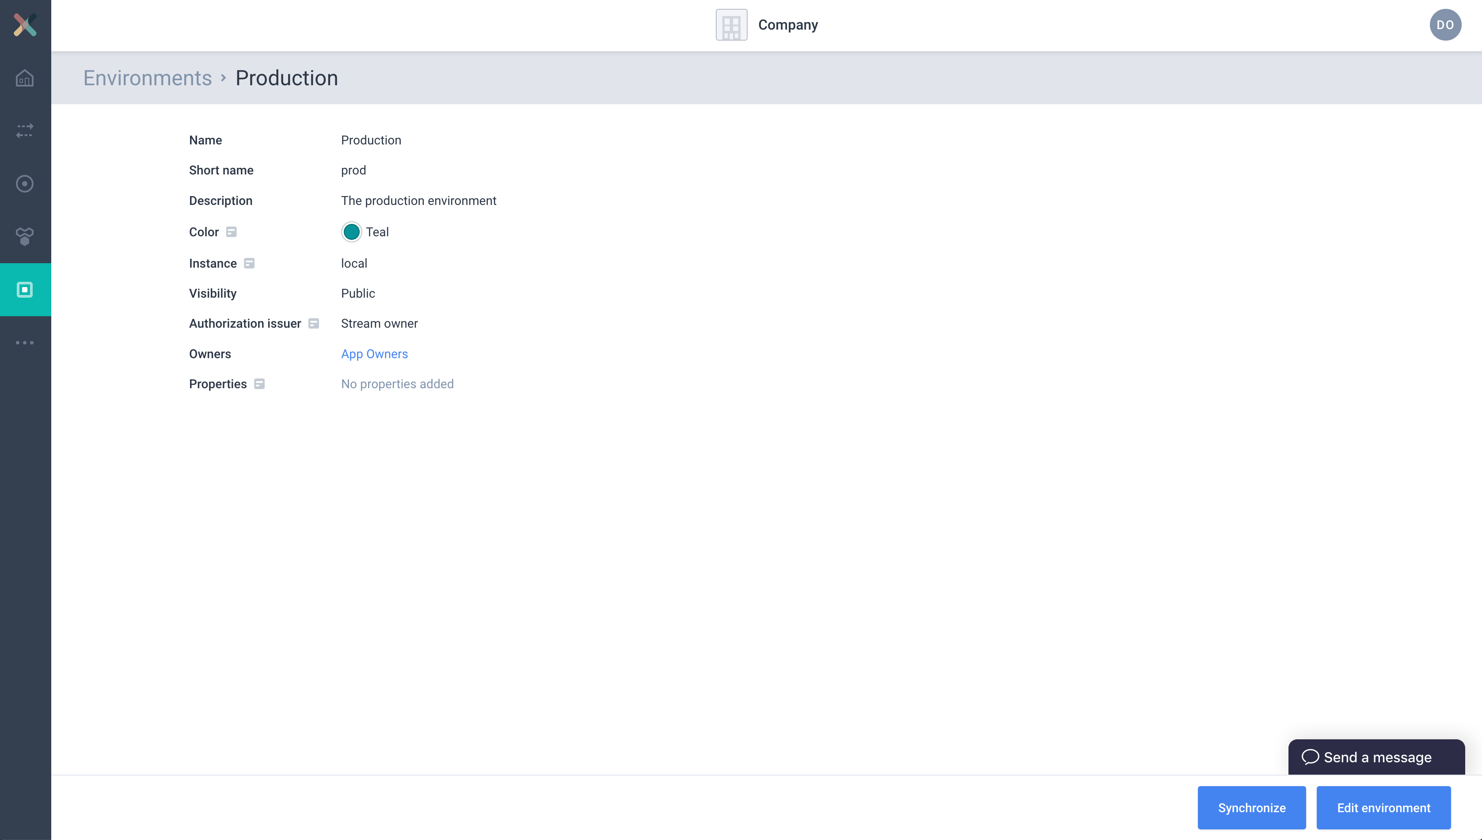Click the 'prod' short name value
The height and width of the screenshot is (840, 1482).
tap(353, 171)
